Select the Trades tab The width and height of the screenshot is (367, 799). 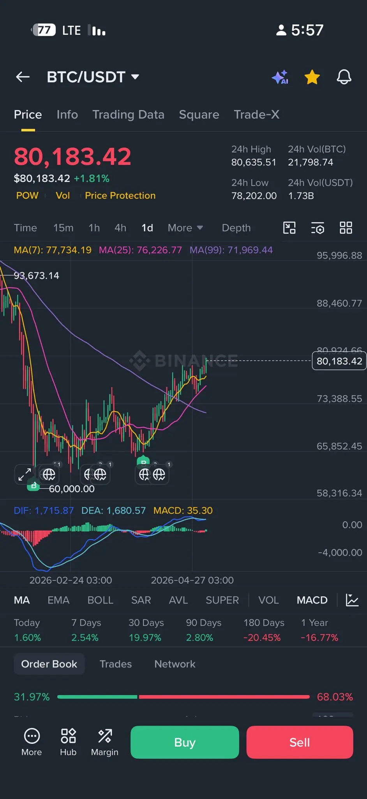(x=116, y=664)
